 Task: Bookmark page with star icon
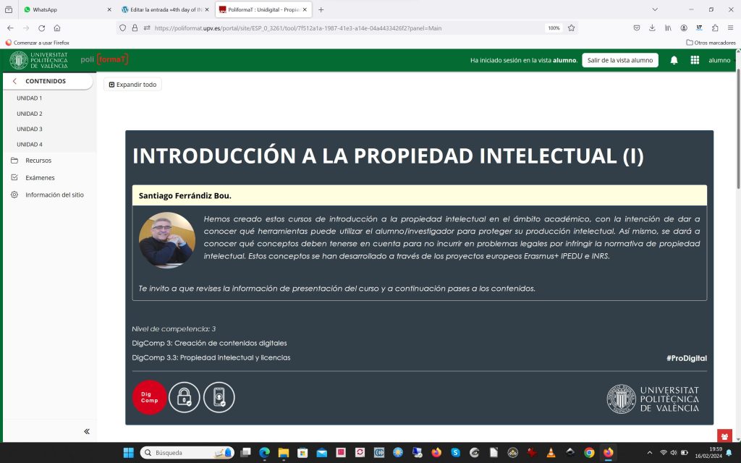tap(571, 28)
